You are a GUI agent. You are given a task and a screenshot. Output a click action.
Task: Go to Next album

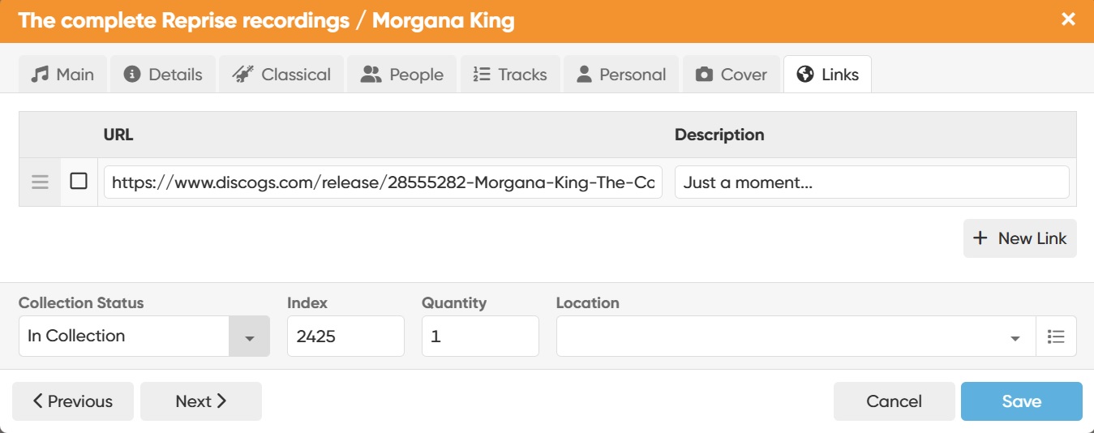point(201,401)
